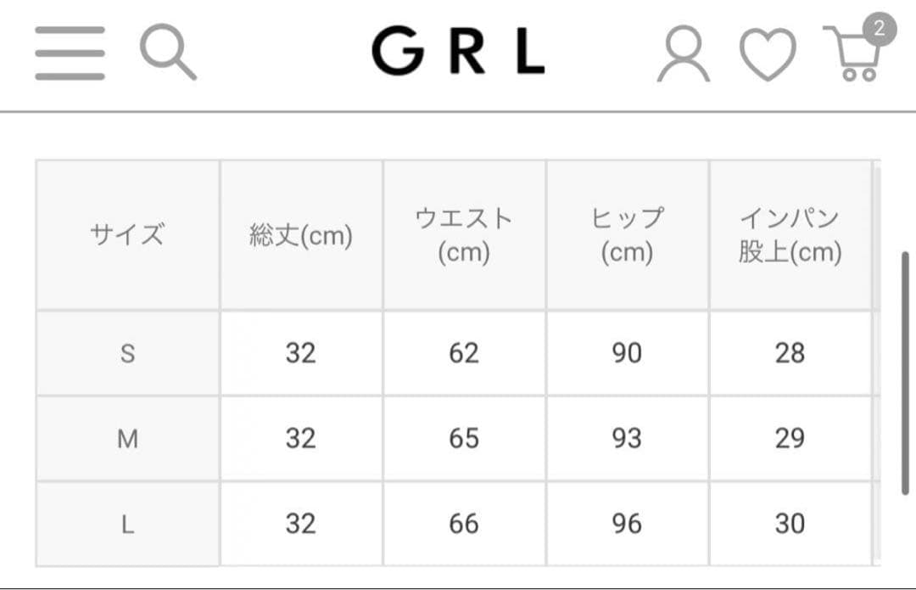The height and width of the screenshot is (590, 916).
Task: Click the cart item count badge
Action: [880, 31]
